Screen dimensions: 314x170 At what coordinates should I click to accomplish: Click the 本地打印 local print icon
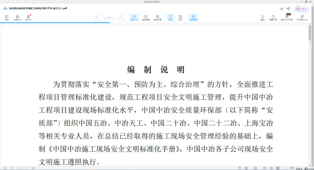pyautogui.click(x=17, y=18)
